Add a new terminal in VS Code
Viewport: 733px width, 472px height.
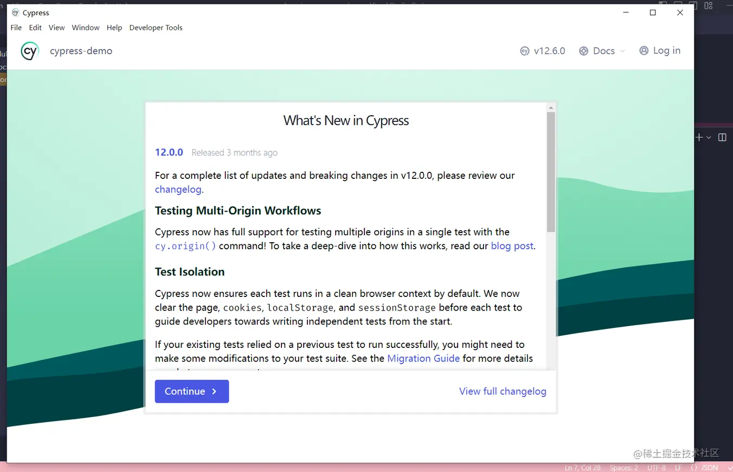pos(699,138)
